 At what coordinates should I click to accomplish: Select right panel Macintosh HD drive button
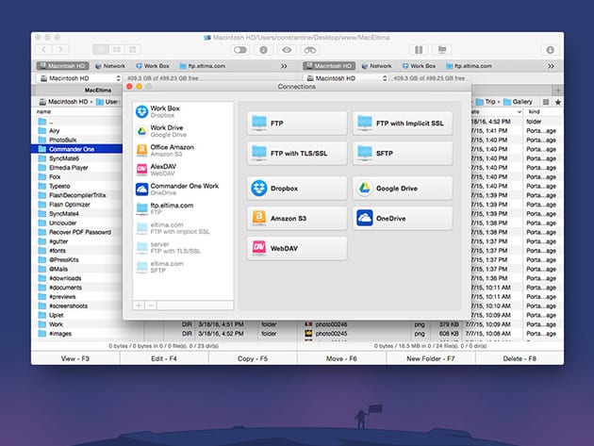[x=329, y=66]
